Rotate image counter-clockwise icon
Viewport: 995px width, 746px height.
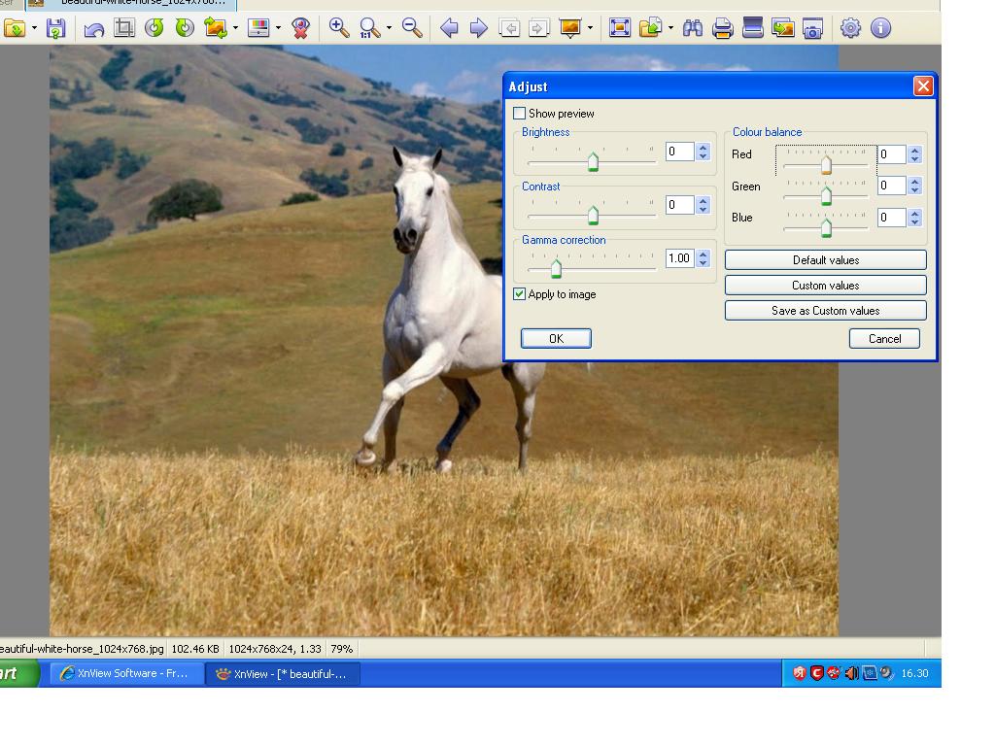154,28
